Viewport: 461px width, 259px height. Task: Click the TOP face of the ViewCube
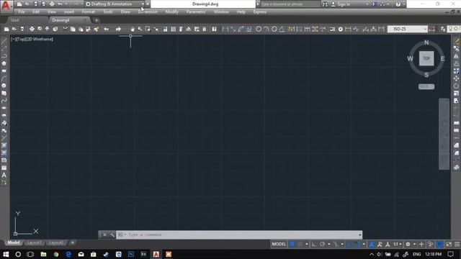[x=426, y=58]
